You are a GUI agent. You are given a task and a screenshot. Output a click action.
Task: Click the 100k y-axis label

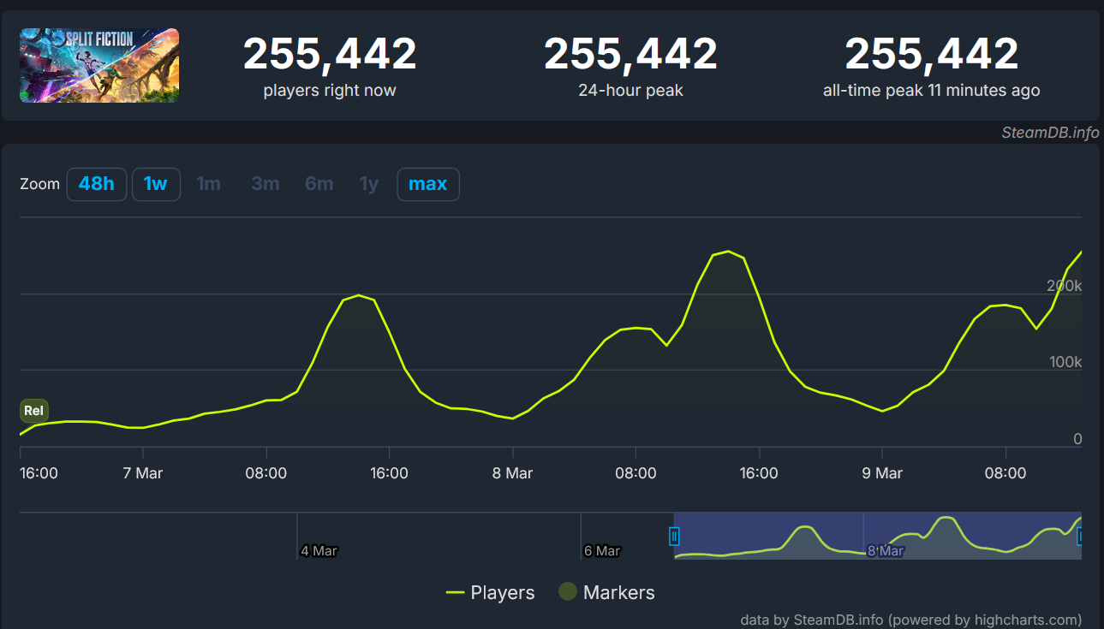1065,362
